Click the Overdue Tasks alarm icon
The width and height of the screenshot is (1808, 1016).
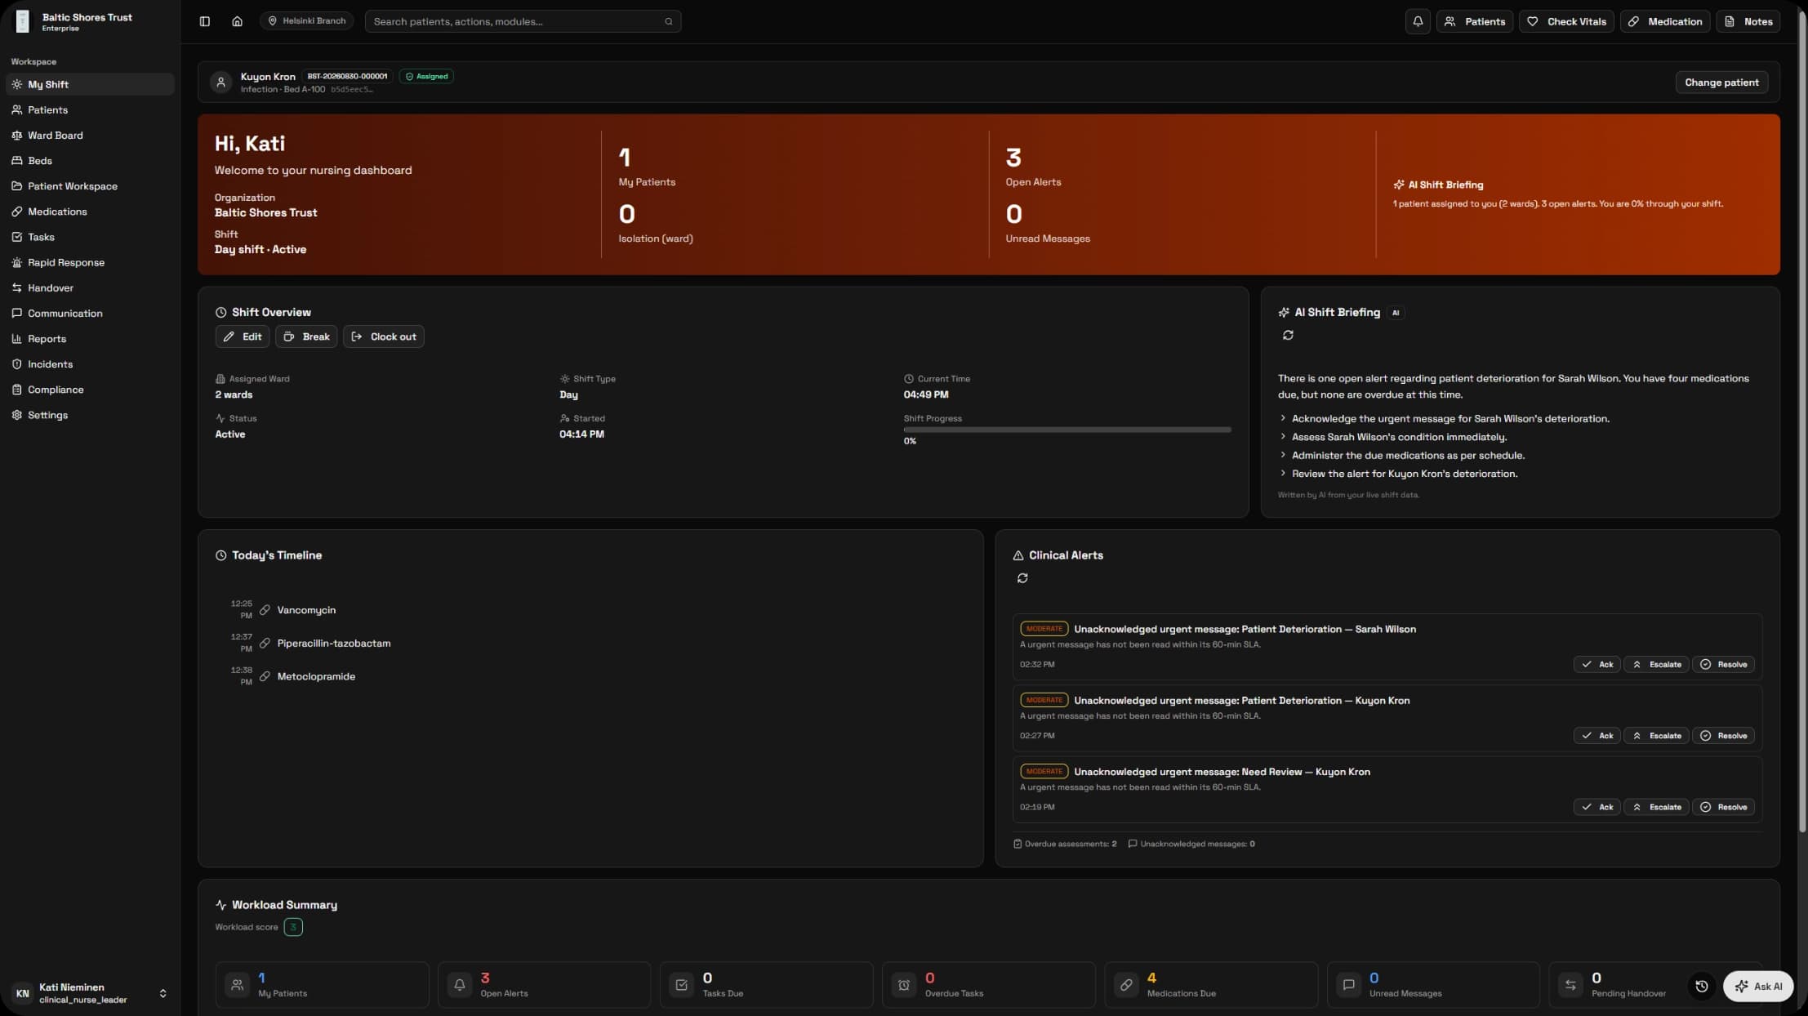(904, 985)
